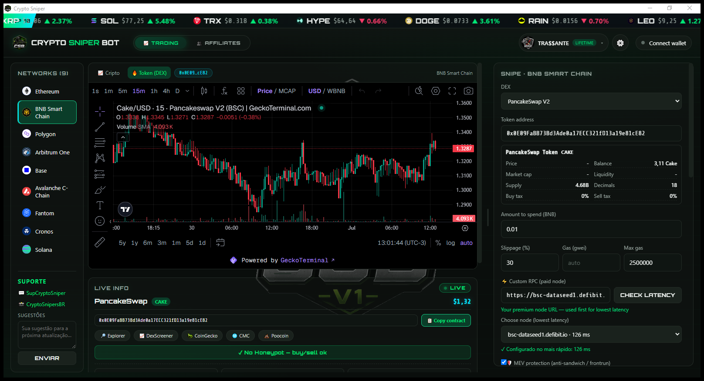The height and width of the screenshot is (381, 704).
Task: Select the Base network
Action: coord(47,170)
